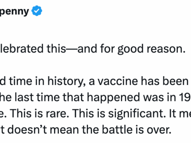Click the sentence "This is rare."
This screenshot has width=191, height=143.
(x=39, y=114)
